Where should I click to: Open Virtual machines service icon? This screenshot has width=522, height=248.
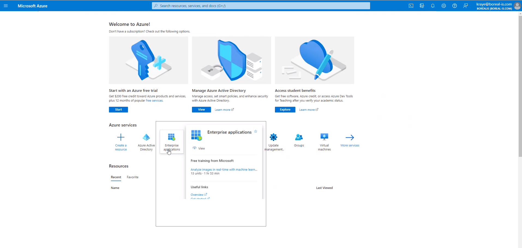324,137
